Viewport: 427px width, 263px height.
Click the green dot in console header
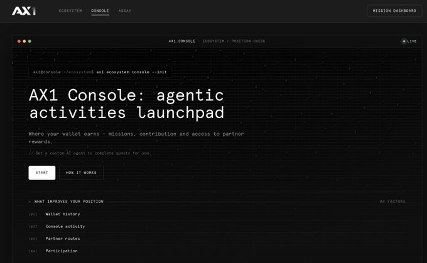(30, 41)
